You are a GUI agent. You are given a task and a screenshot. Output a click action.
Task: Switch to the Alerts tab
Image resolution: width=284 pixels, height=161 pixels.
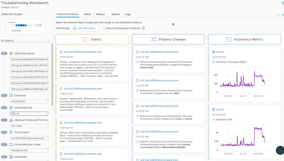click(87, 14)
